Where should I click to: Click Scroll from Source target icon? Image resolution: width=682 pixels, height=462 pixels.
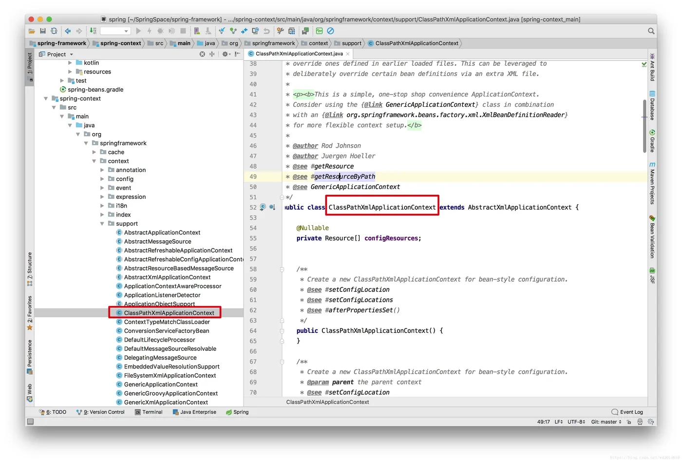tap(202, 54)
